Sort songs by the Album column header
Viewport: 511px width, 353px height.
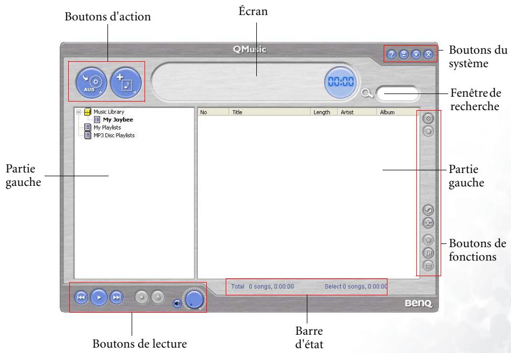click(x=398, y=112)
